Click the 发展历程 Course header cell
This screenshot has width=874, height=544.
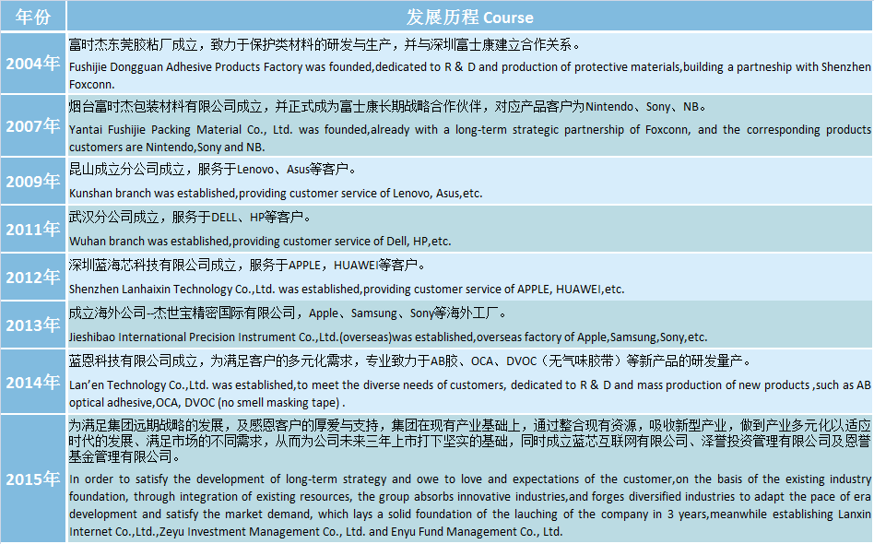point(469,17)
